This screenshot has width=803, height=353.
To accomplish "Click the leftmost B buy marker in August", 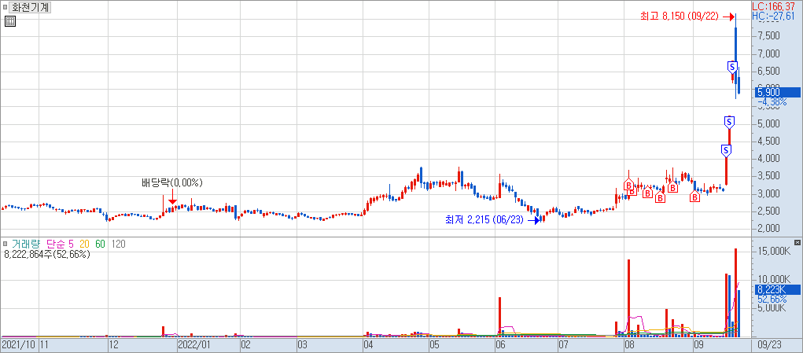I will click(628, 184).
